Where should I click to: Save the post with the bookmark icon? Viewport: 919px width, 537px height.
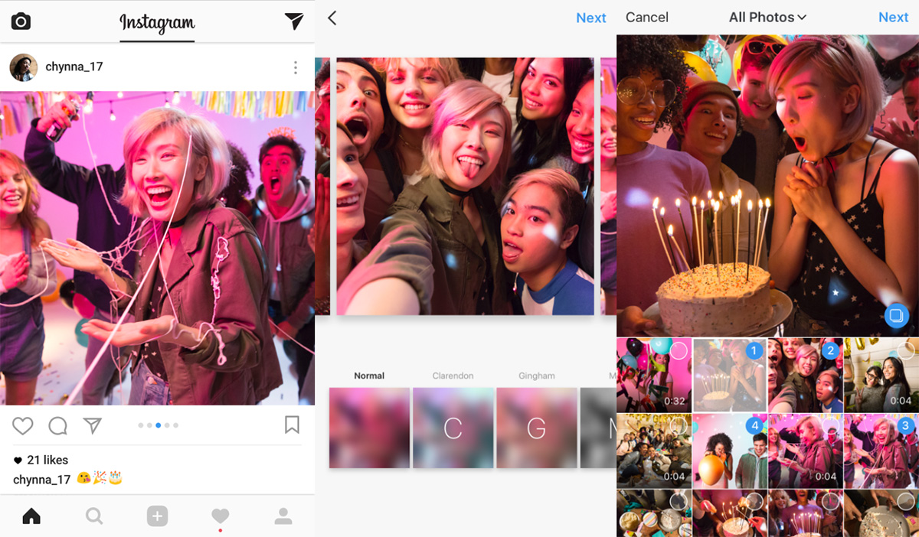tap(292, 425)
